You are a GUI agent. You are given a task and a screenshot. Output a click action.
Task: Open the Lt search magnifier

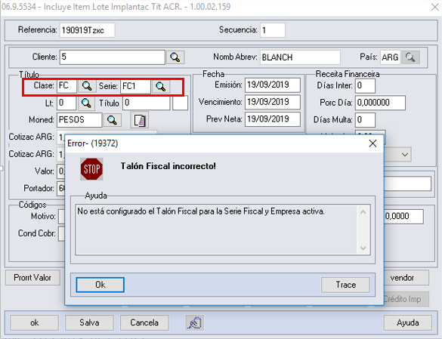pyautogui.click(x=86, y=103)
